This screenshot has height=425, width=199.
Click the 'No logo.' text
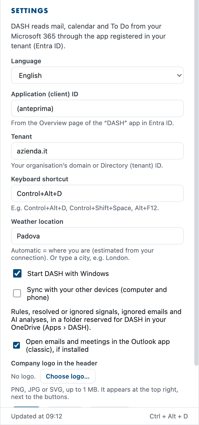point(23,376)
